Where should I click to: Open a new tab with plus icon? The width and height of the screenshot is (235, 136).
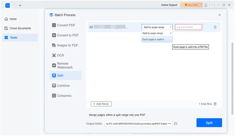point(20,5)
